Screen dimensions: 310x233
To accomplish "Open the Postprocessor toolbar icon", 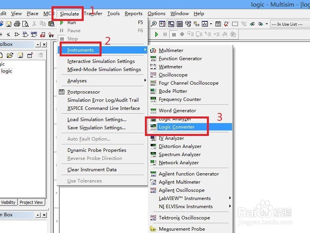I will (x=218, y=24).
